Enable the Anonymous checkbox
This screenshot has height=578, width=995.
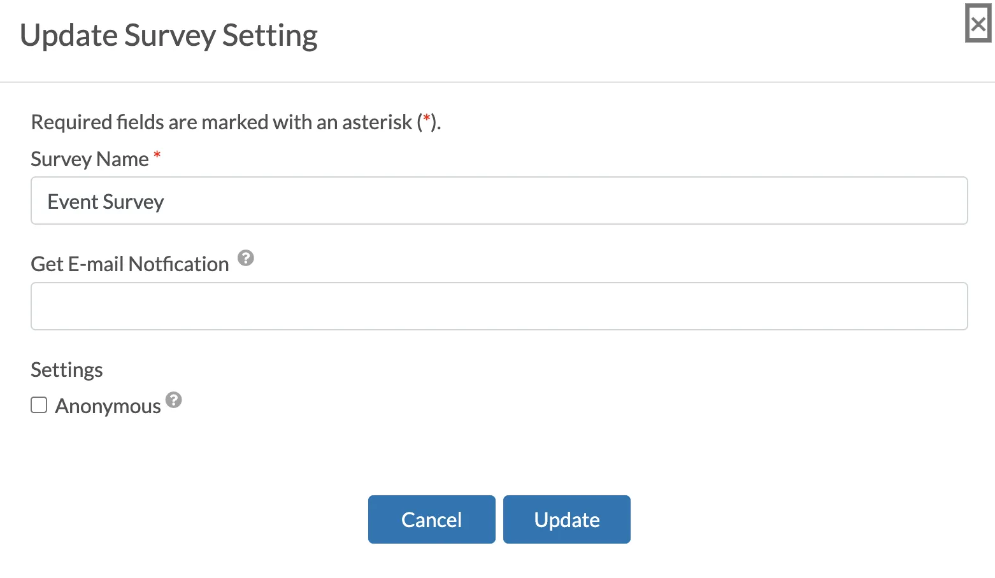(39, 405)
